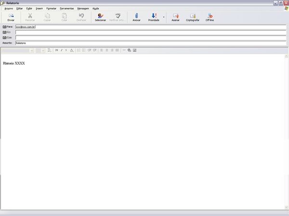Open the Arquivo menu

click(x=9, y=8)
